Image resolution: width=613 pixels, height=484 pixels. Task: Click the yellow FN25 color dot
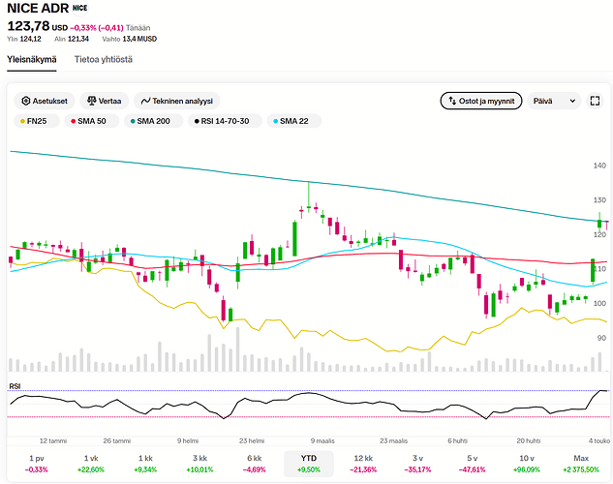pos(22,122)
